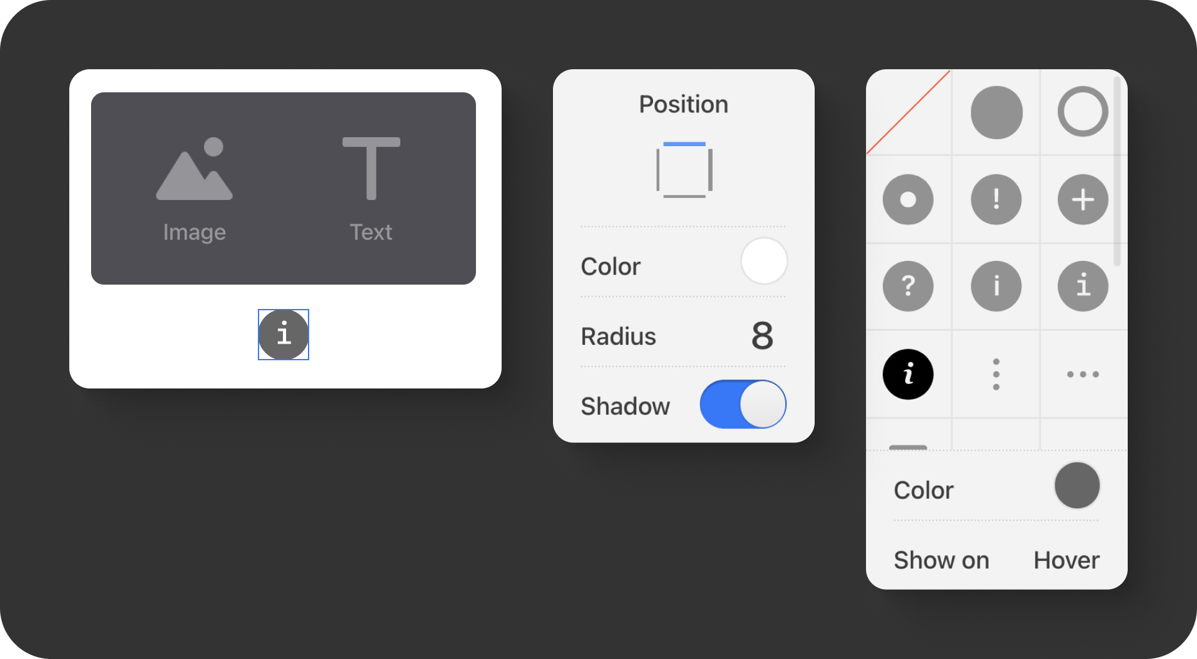Pick the black italic info icon

coord(908,374)
